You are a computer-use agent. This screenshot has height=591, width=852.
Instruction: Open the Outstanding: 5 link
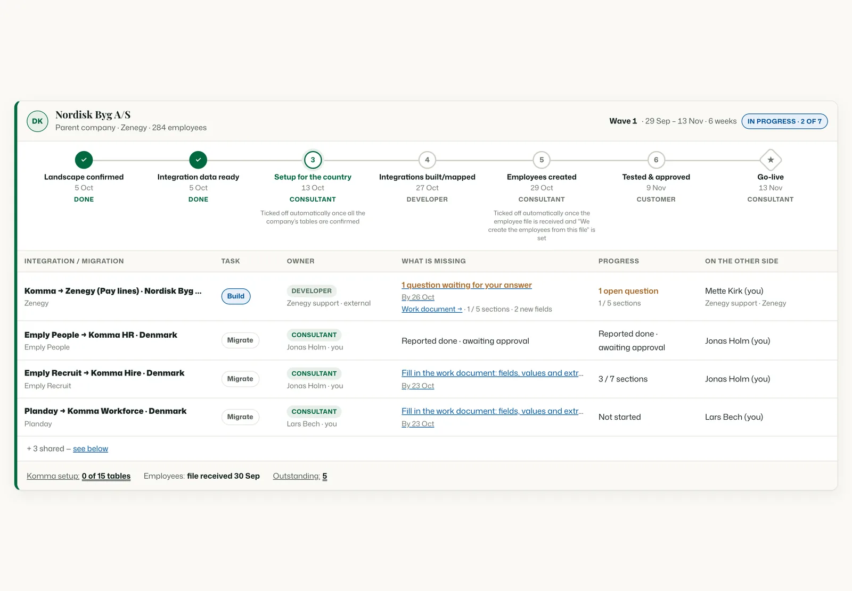[x=300, y=476]
